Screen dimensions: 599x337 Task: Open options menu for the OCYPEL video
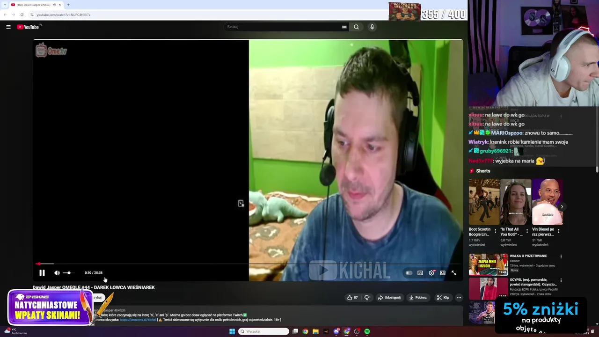561,281
